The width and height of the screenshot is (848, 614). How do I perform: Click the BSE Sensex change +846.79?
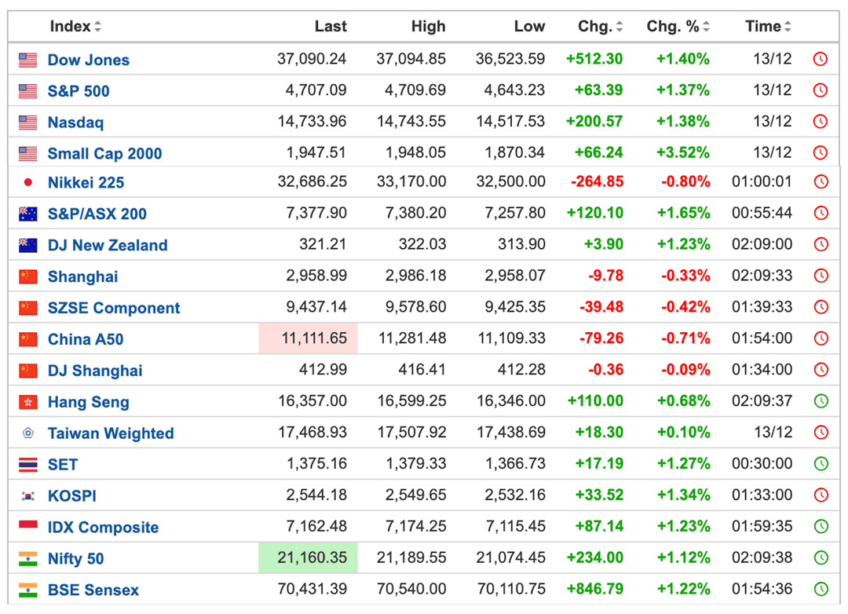[595, 589]
